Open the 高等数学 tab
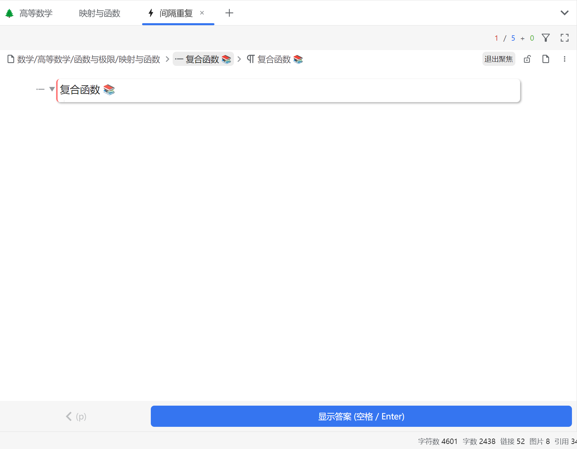Image resolution: width=577 pixels, height=449 pixels. point(29,13)
